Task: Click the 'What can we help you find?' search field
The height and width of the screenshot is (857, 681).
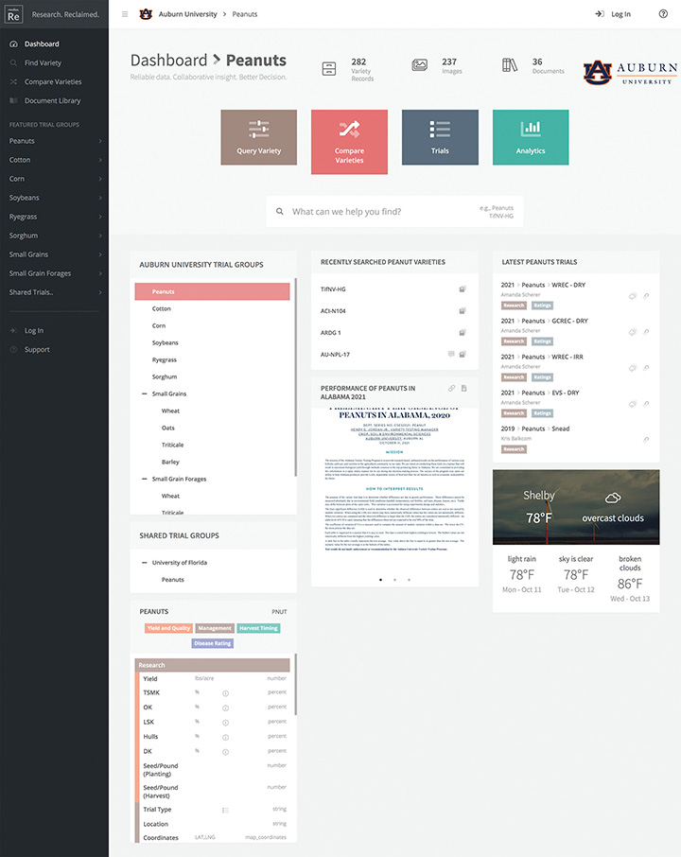Action: pos(378,212)
